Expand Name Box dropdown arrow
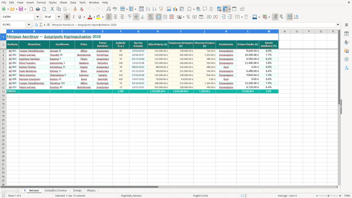Viewport: 352px width, 198px height. click(29, 25)
